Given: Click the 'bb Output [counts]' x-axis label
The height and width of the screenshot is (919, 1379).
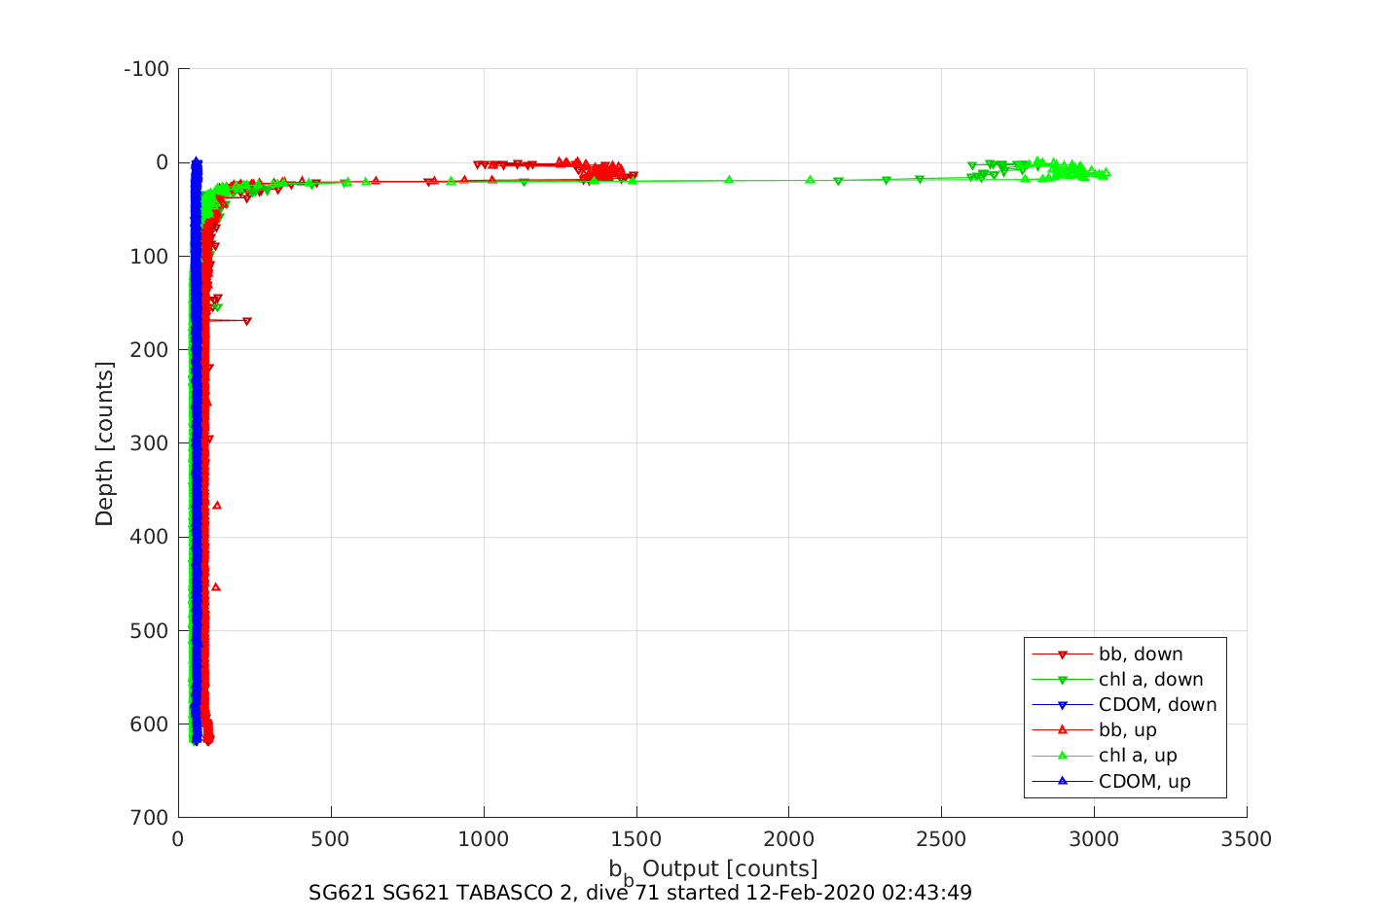Looking at the screenshot, I should tap(713, 870).
